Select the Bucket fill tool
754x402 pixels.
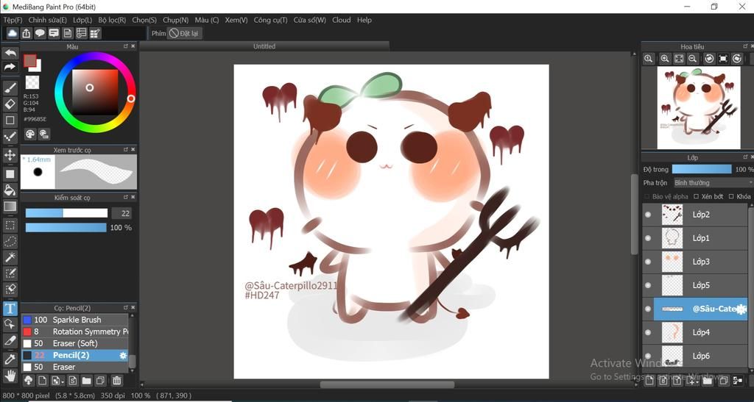[10, 190]
